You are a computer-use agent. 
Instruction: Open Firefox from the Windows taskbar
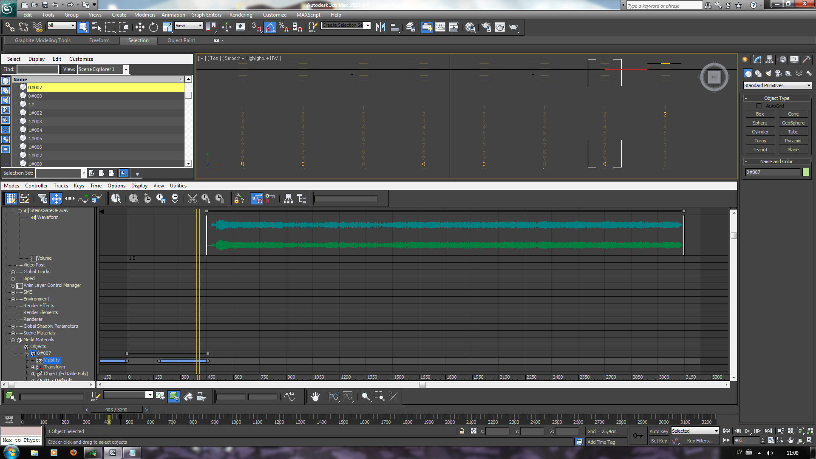click(x=73, y=453)
